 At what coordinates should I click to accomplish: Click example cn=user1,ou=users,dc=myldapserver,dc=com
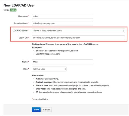(57, 51)
